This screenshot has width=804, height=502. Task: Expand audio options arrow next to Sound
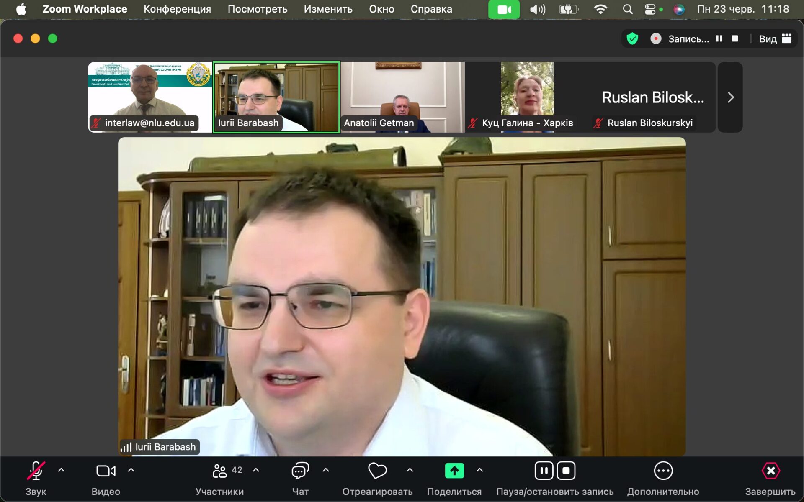click(x=61, y=470)
